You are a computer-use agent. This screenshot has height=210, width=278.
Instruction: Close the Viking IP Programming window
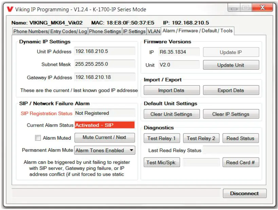pyautogui.click(x=262, y=7)
